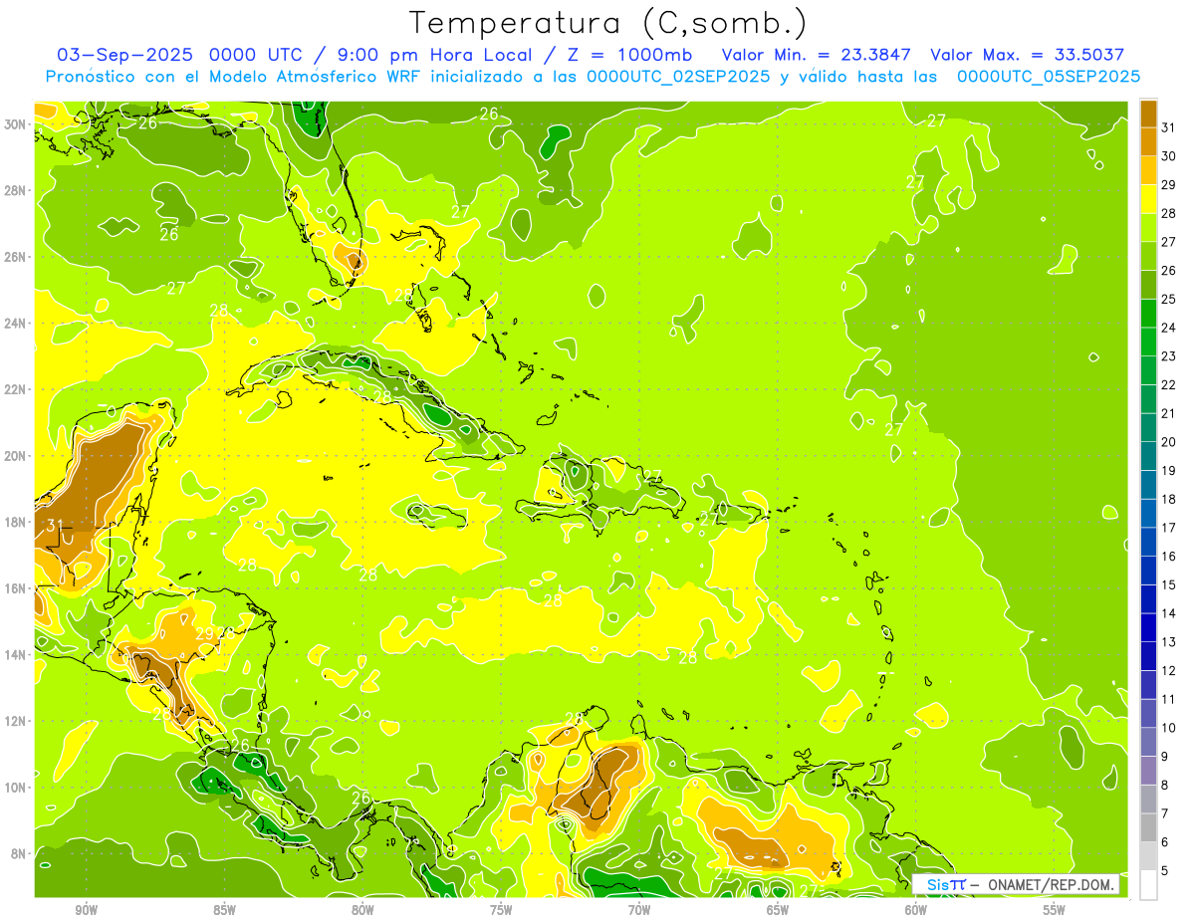Click the title Temperatura (C,somb.)
1195x923 pixels.
[608, 24]
